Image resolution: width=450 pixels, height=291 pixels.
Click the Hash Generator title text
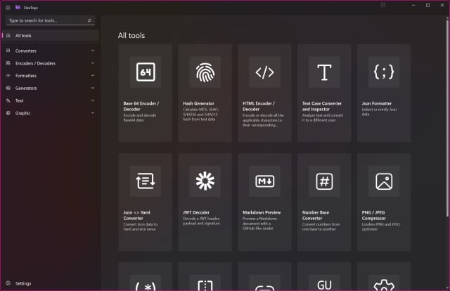click(x=198, y=103)
